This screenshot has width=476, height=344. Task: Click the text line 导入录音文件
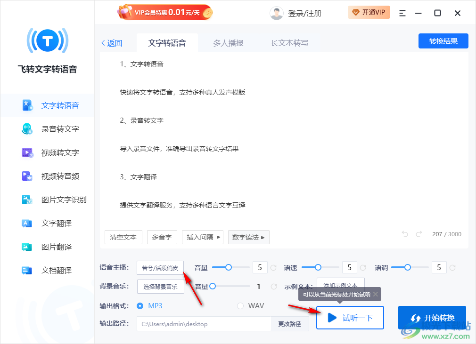(179, 149)
